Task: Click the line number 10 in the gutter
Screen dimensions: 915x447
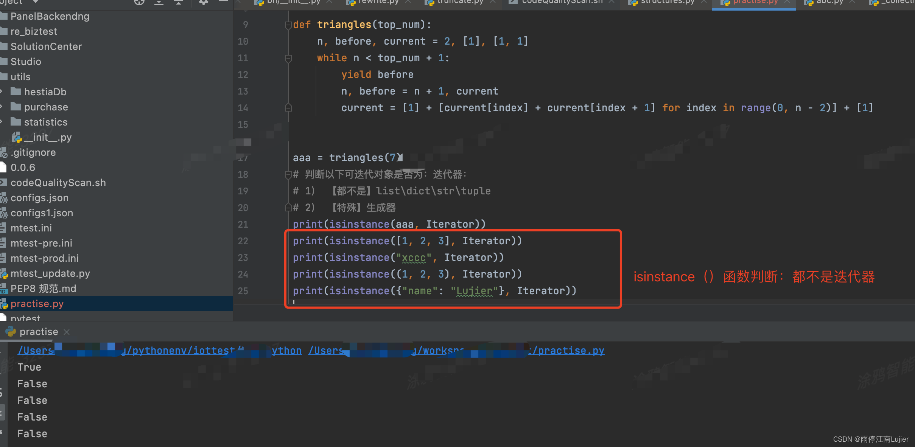Action: pyautogui.click(x=243, y=41)
